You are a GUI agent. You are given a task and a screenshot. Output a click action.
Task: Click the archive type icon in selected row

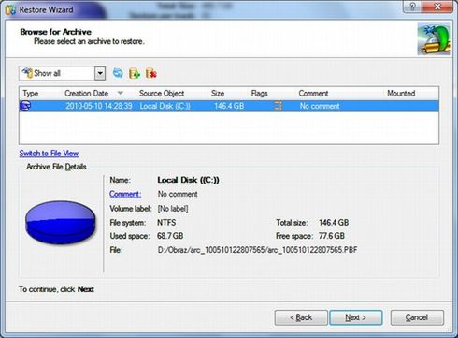pos(25,106)
